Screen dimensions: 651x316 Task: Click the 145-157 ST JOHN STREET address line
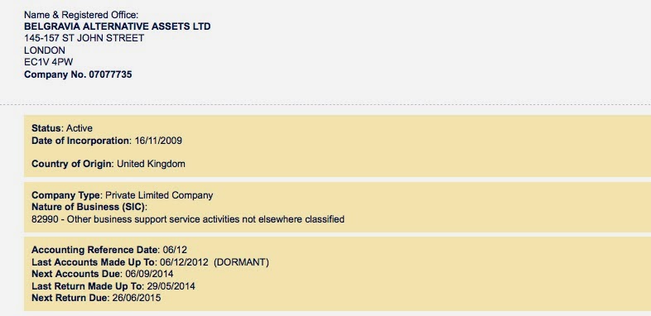pos(84,39)
